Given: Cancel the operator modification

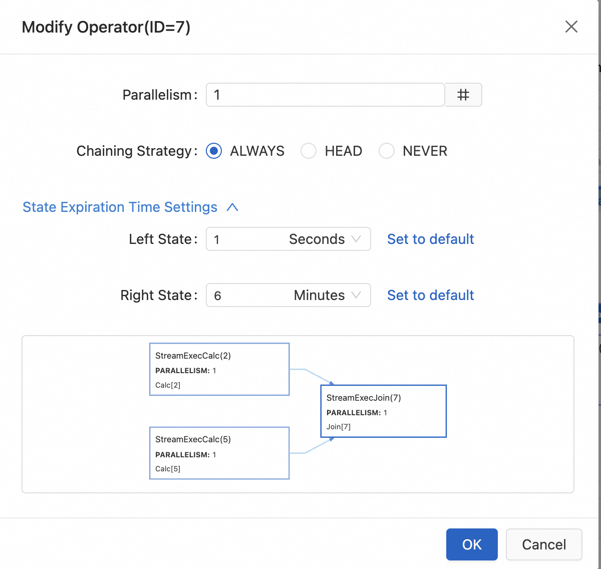Looking at the screenshot, I should 544,544.
